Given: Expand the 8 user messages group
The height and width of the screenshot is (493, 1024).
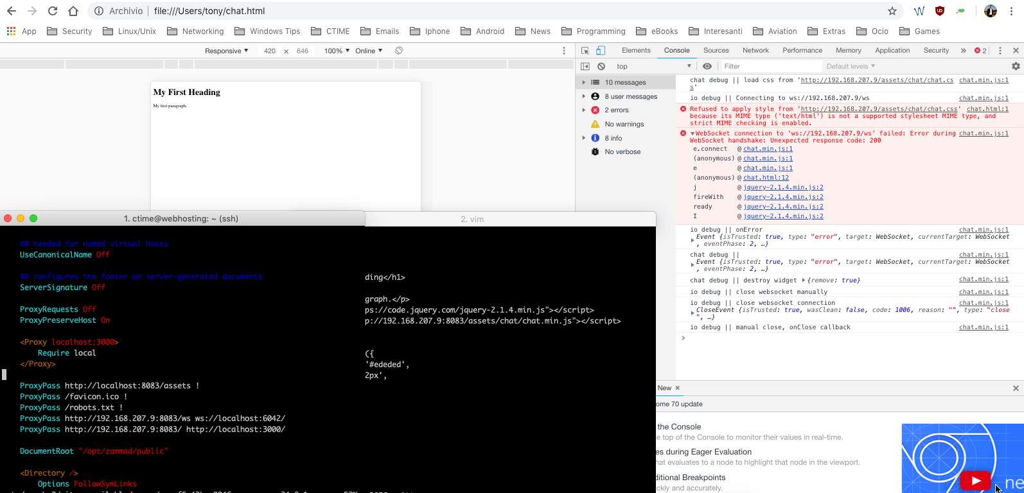Looking at the screenshot, I should coord(584,96).
